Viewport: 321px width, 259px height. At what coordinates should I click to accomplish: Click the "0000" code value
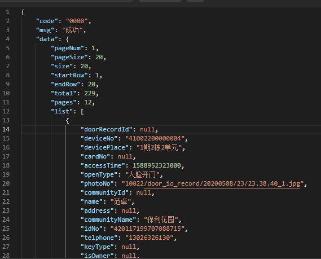pyautogui.click(x=77, y=21)
